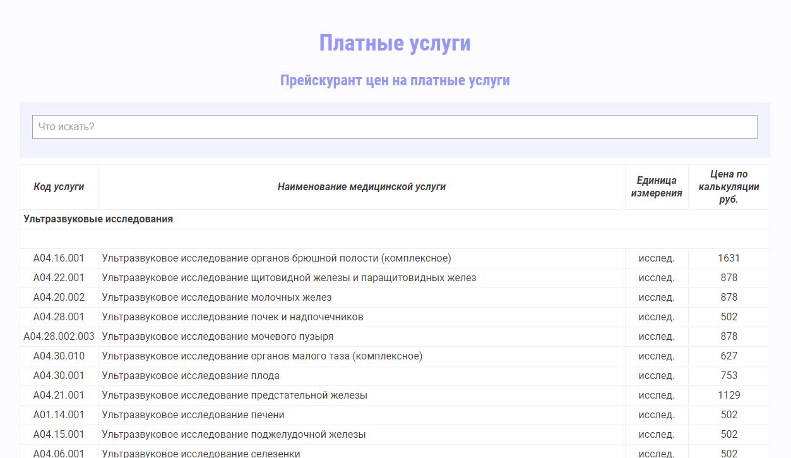Click service code A01.14.001

pos(59,415)
